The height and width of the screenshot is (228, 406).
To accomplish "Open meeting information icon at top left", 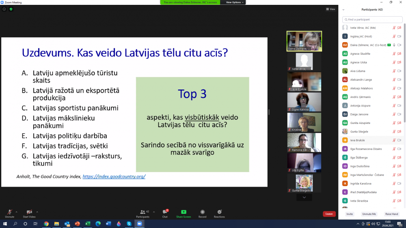I will 4,9.
